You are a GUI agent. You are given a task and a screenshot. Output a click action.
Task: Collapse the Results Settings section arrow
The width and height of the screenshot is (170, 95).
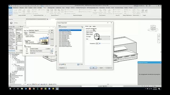pos(25,46)
